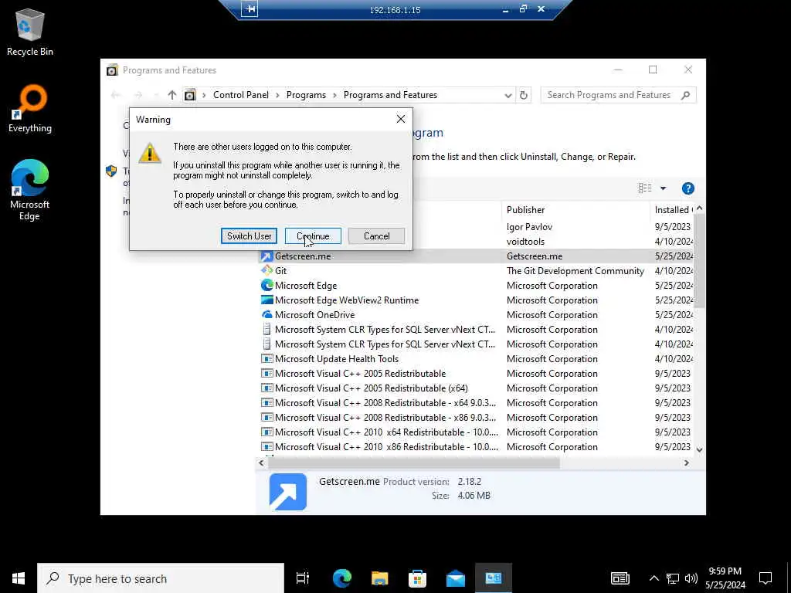This screenshot has height=593, width=791.
Task: Open the Microsoft Edge desktop shortcut
Action: click(30, 190)
